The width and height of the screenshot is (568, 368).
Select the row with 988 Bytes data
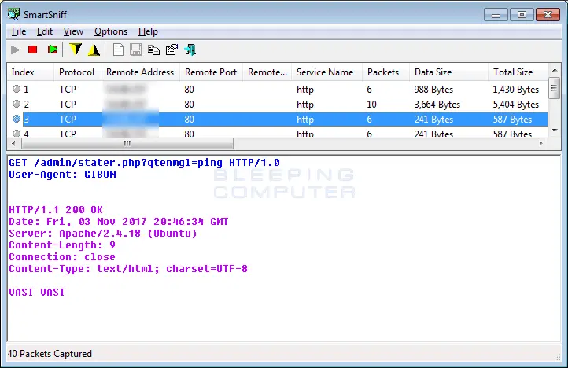coord(278,89)
